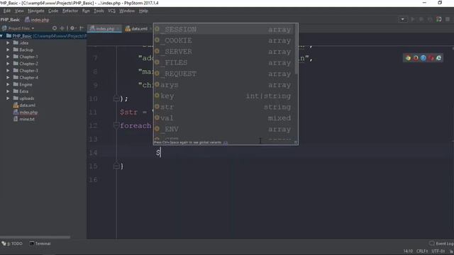Screen dimensions: 454x255
Task: Choose arys variable from completion list
Action: [224, 85]
